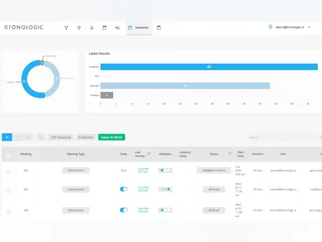
Task: Open the Status column filter dropdown
Action: (230, 154)
